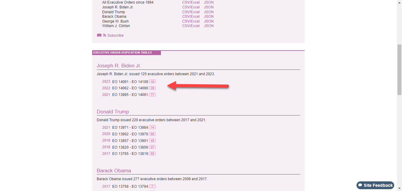Click the 19 count badge for Biden 2023
The image size is (402, 191).
pyautogui.click(x=152, y=82)
